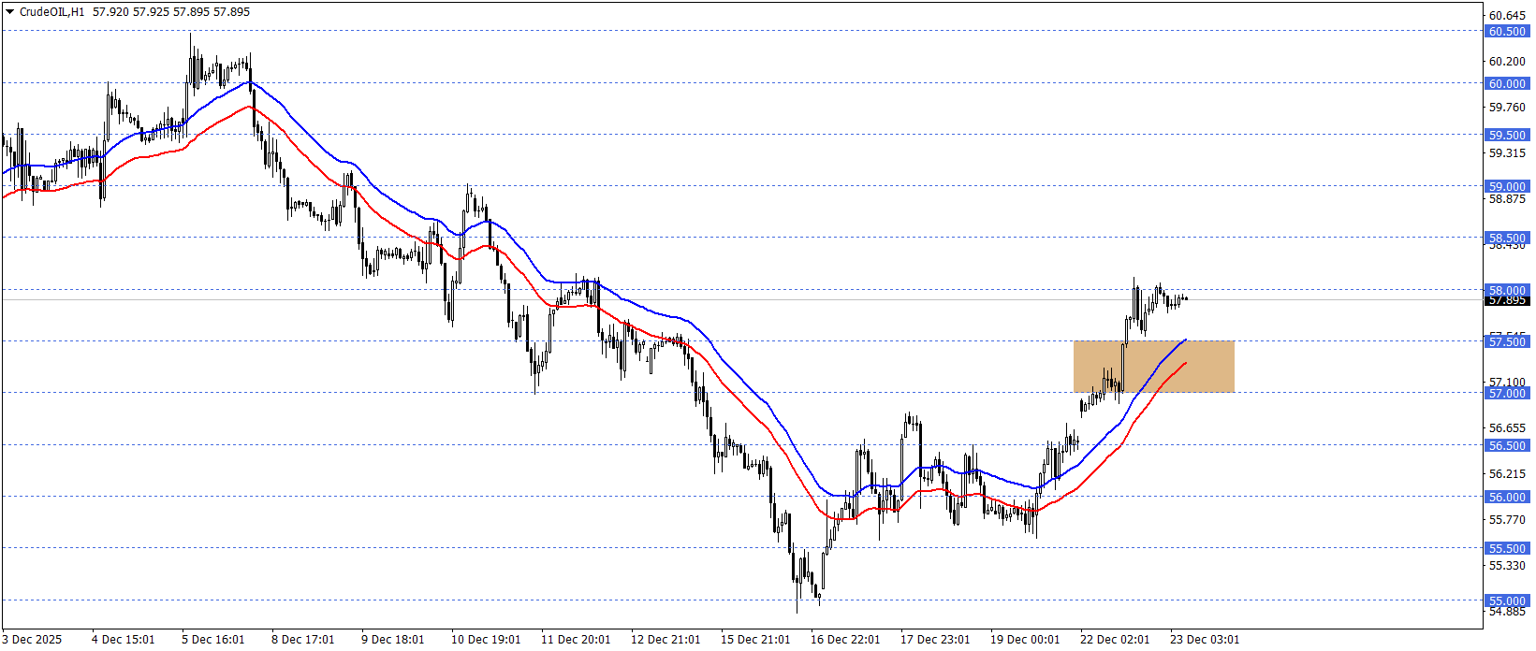Open the chart menu triangle beside CrudeOIL,H1
The width and height of the screenshot is (1536, 651).
pos(10,12)
